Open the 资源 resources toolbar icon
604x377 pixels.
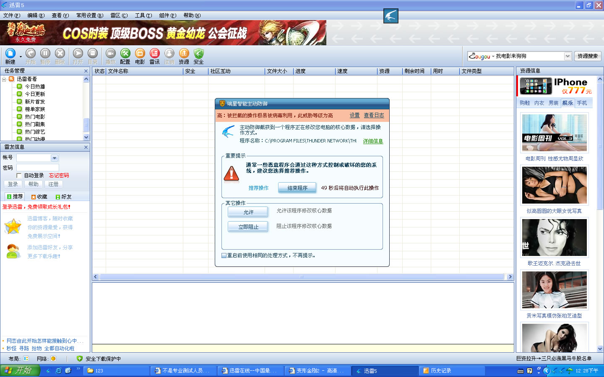(x=184, y=54)
